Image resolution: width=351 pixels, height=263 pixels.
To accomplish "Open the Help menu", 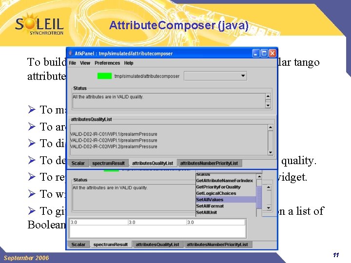I will [x=129, y=63].
